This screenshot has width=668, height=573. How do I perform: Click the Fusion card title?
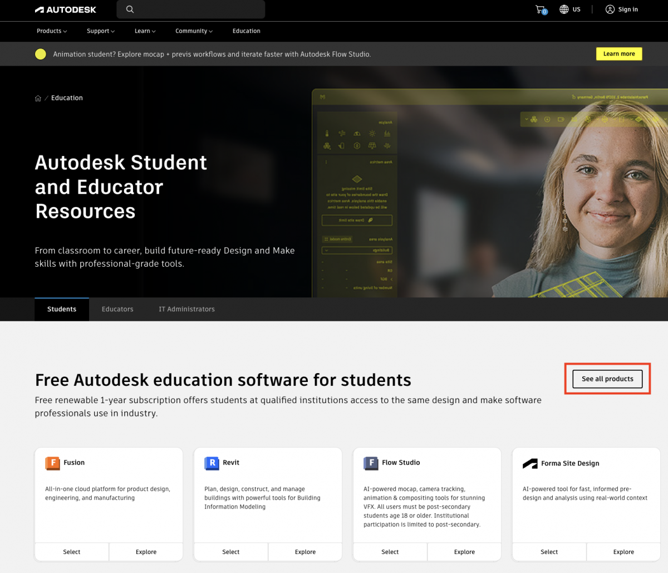[74, 463]
